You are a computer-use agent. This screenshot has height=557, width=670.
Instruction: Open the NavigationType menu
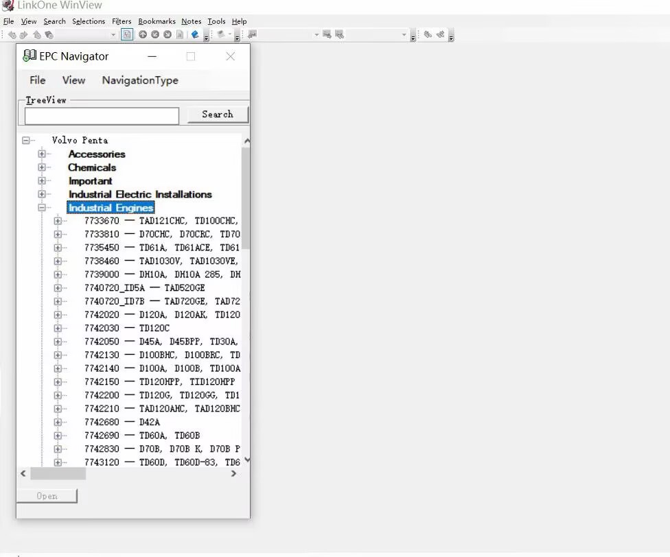[x=140, y=80]
